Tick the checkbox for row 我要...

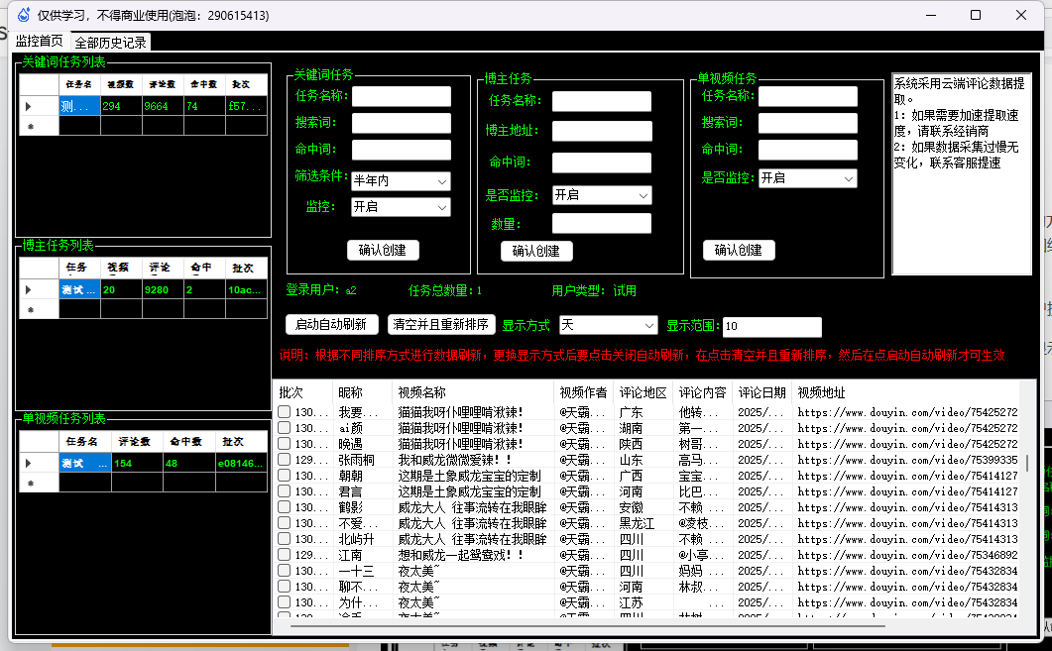(x=285, y=412)
